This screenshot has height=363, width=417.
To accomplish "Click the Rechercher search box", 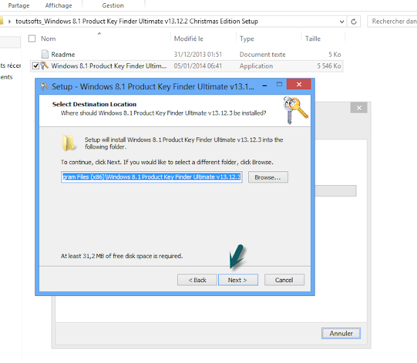I will tap(392, 22).
